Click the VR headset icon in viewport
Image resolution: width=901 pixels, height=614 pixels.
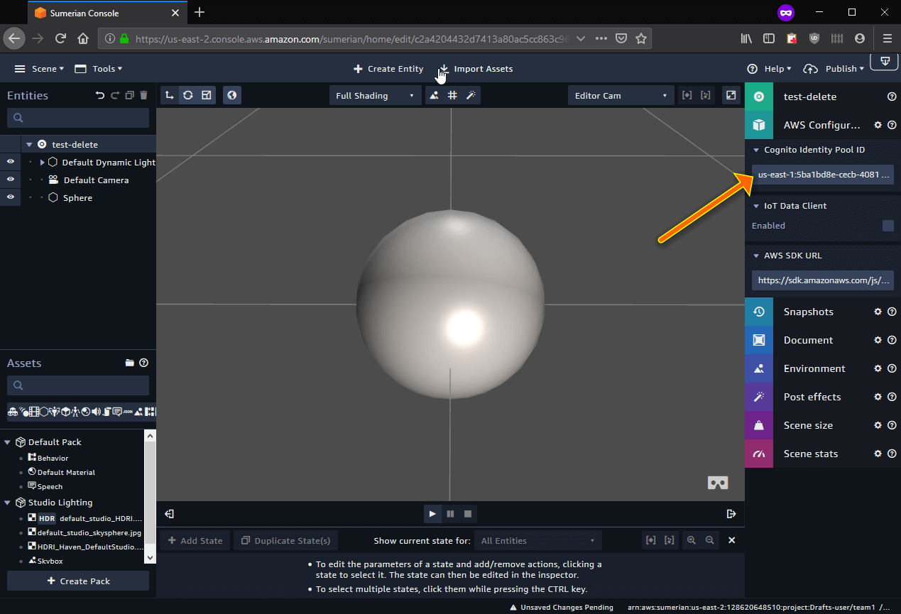pyautogui.click(x=718, y=483)
